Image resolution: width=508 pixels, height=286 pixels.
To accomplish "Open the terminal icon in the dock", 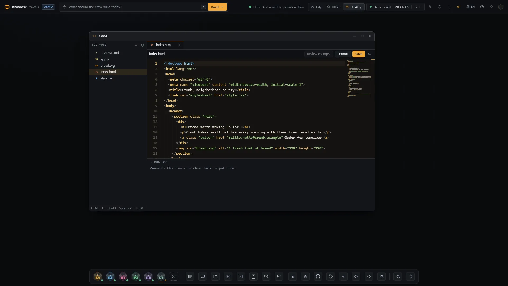I will click(241, 276).
